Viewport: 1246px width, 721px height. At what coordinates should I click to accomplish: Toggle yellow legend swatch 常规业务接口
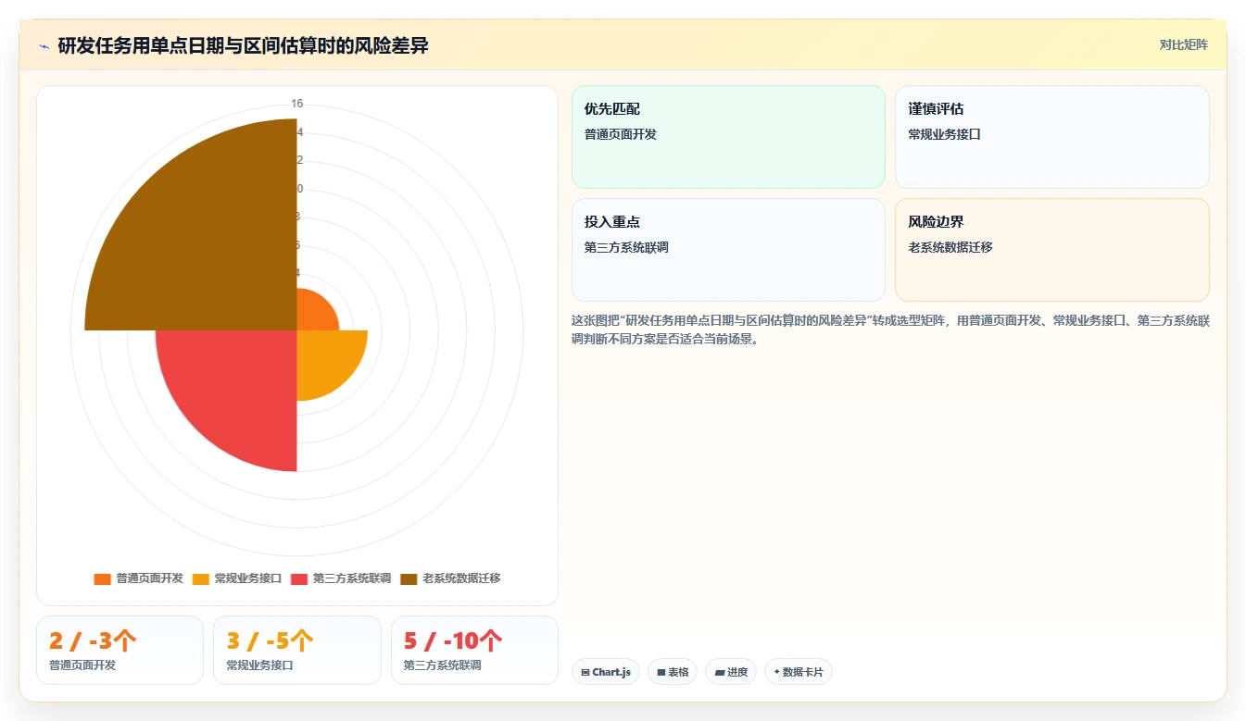[x=201, y=578]
